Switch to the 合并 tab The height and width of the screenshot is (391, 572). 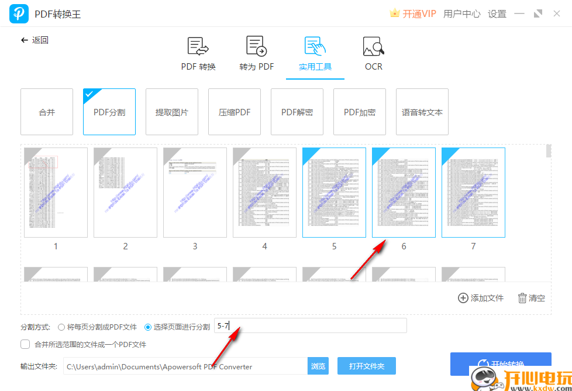pos(46,111)
